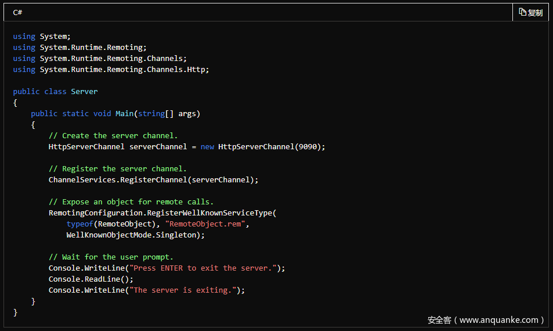The height and width of the screenshot is (331, 553).
Task: Click the "RemoteObject.rem" string
Action: pos(207,224)
